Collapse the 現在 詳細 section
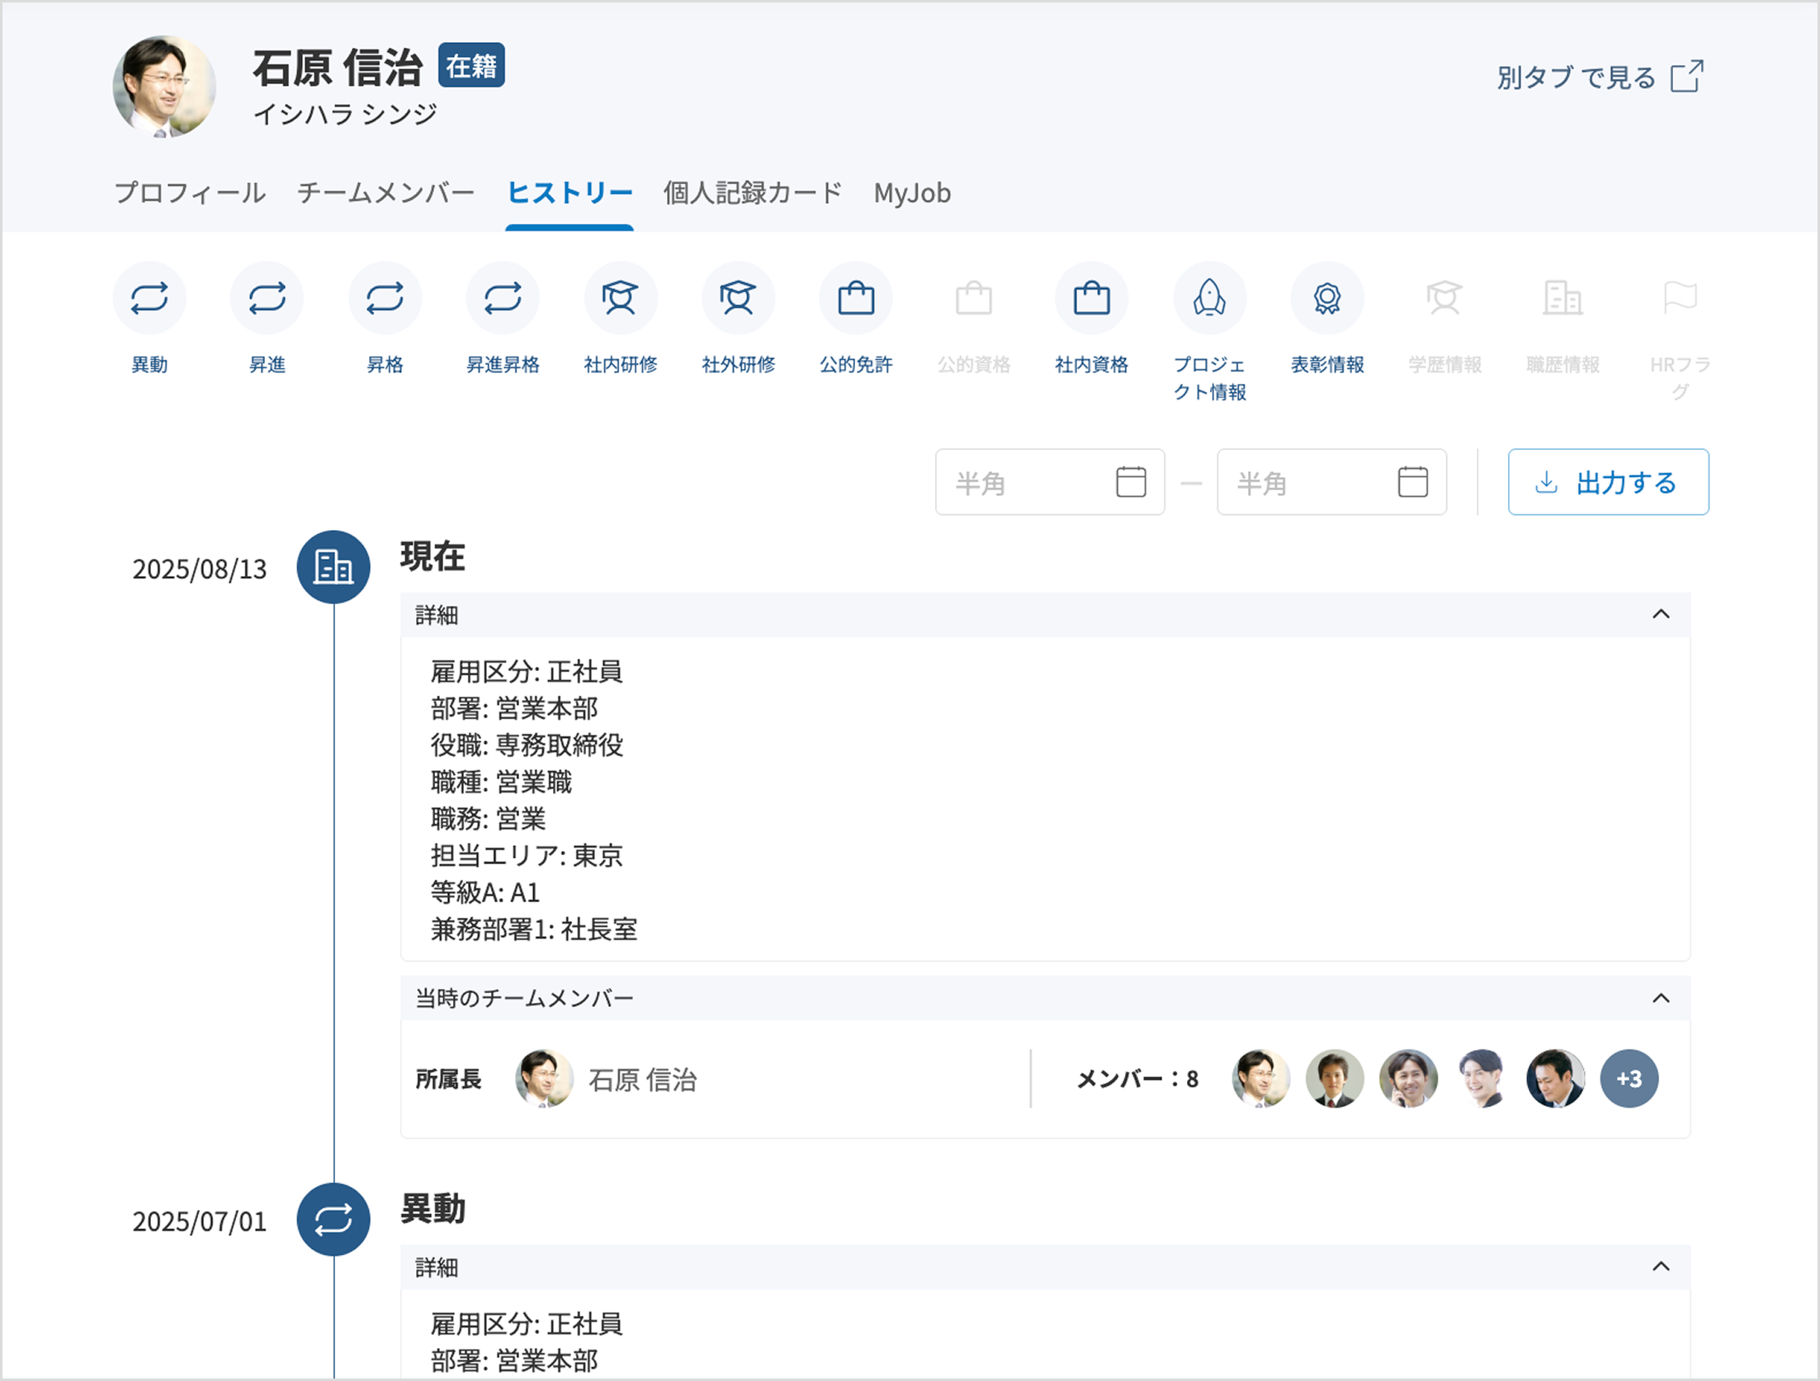 coord(1661,614)
